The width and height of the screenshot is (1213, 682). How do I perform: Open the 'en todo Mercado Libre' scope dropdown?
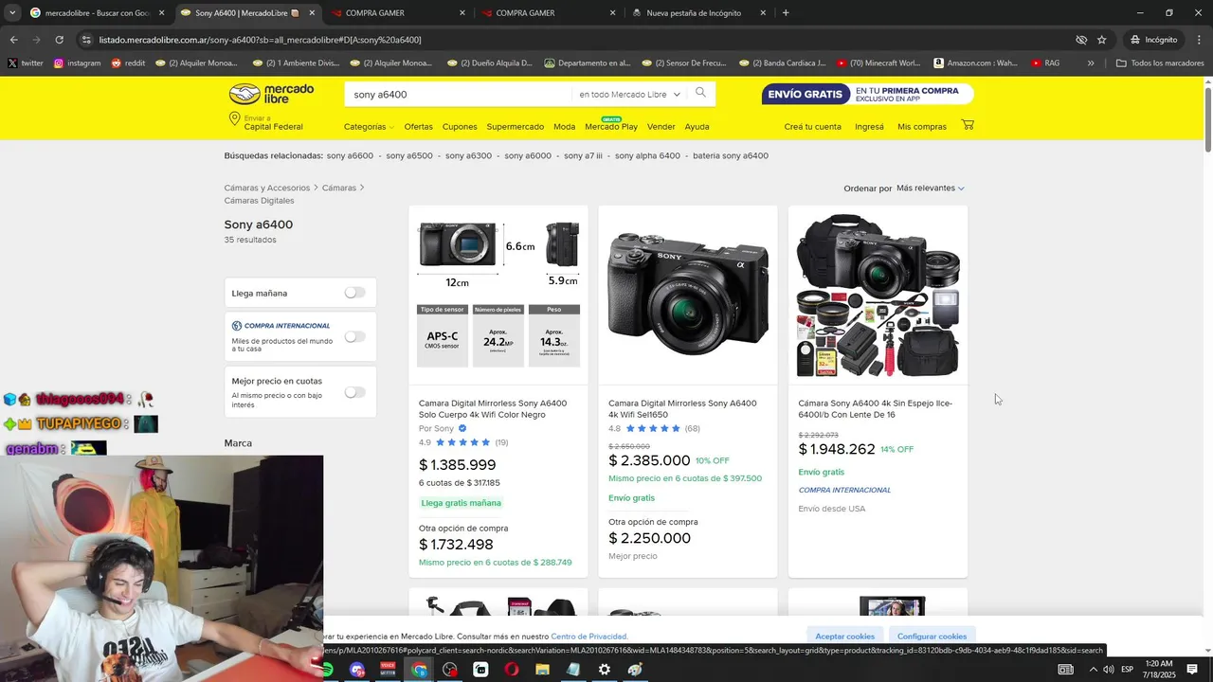point(629,95)
